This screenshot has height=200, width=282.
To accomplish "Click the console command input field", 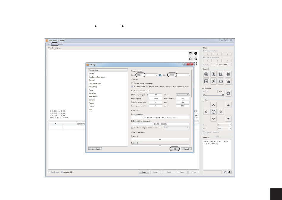I will coord(213,172).
